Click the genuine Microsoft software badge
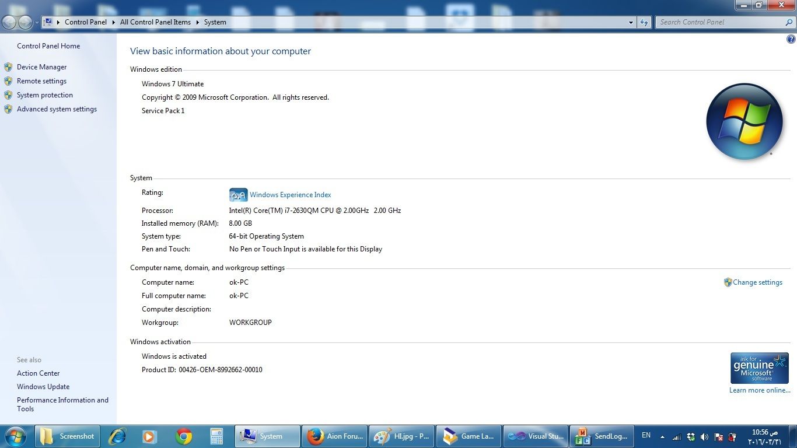Viewport: 797px width, 448px height. [x=759, y=368]
